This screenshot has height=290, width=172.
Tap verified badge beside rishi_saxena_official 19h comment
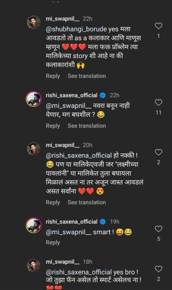103,222
